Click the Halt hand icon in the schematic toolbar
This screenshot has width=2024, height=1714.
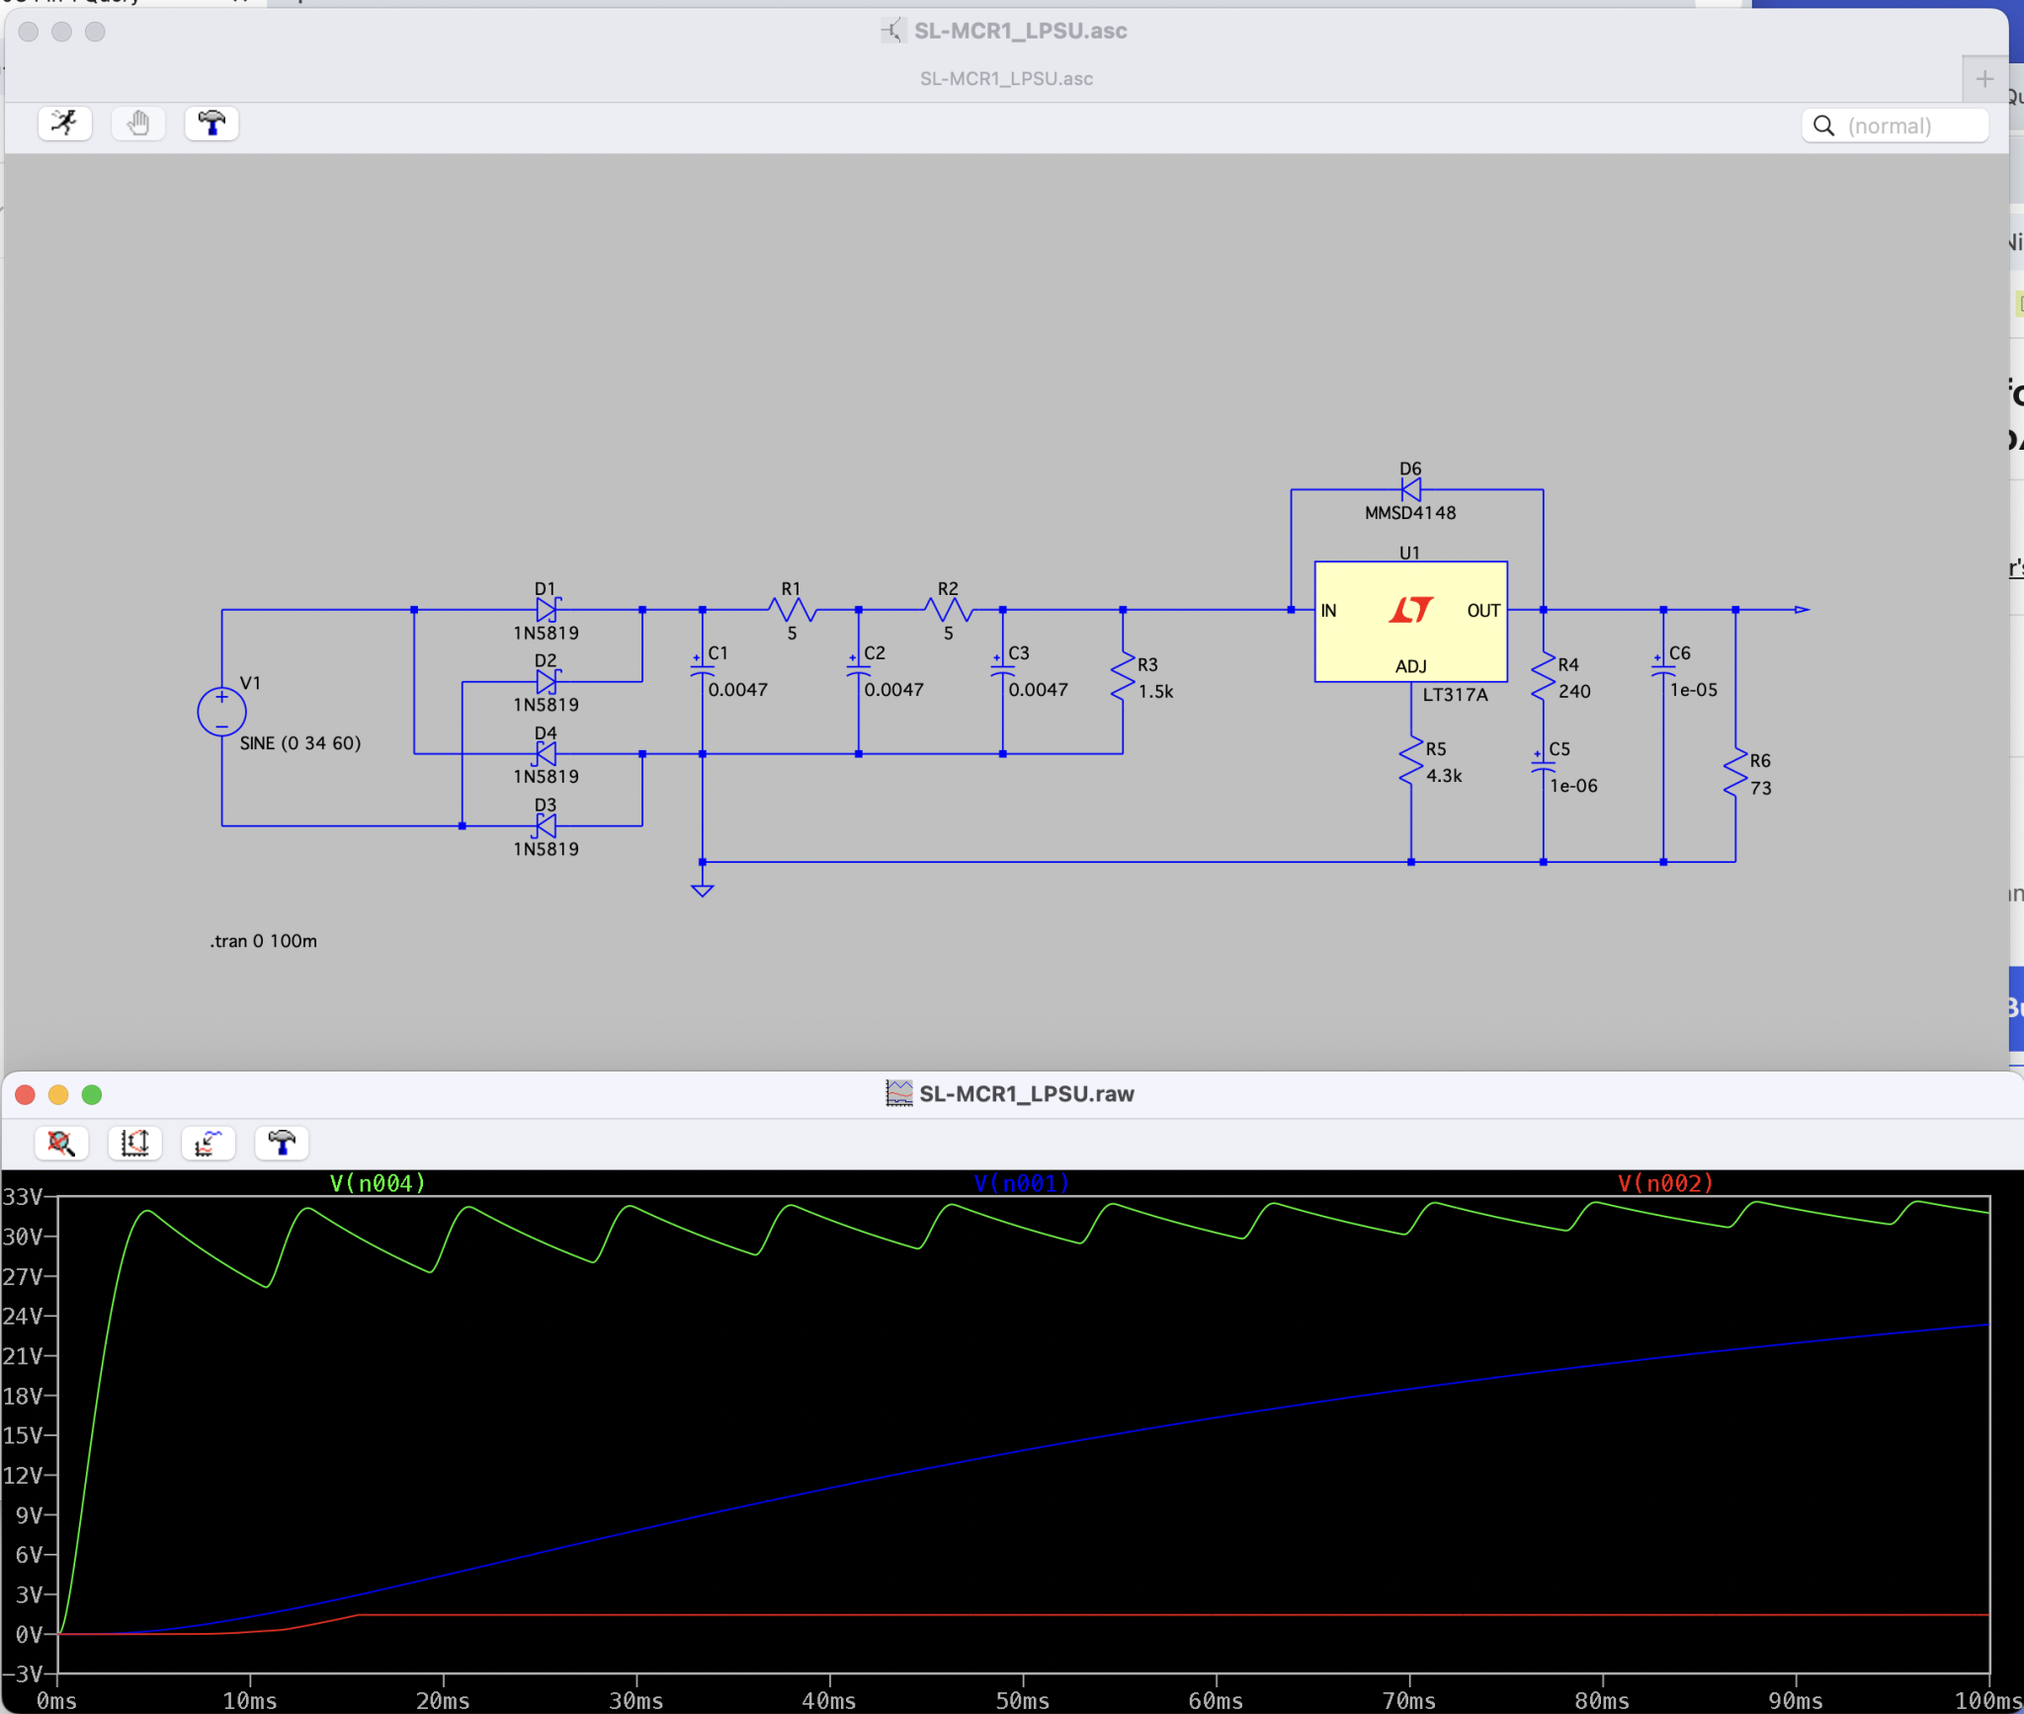click(x=138, y=124)
